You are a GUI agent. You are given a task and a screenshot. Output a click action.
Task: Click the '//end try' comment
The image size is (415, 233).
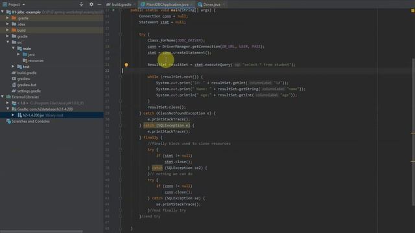150,217
